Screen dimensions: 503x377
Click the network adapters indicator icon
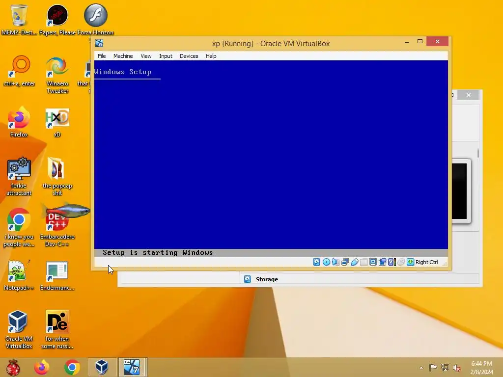[345, 262]
